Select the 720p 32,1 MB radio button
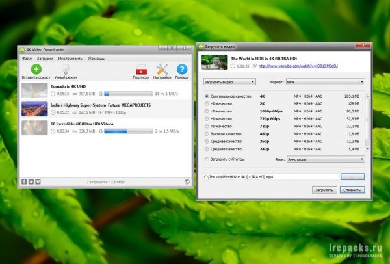Screen dimensions: 390x264 (x=207, y=126)
